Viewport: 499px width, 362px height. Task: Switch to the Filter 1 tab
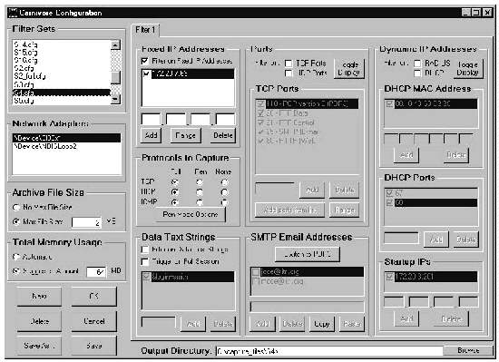145,30
